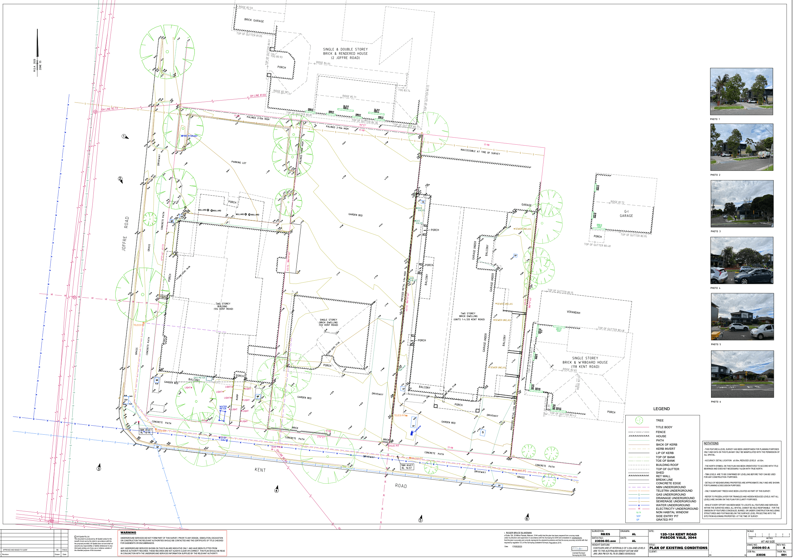Click photo point marker 3 at the road corner
Screen dimensions: 796x560
coord(99,467)
